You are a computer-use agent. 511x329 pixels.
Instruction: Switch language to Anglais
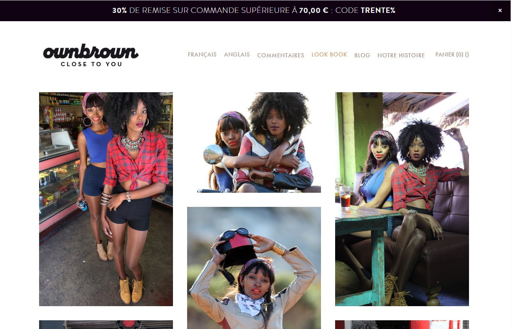(x=237, y=54)
